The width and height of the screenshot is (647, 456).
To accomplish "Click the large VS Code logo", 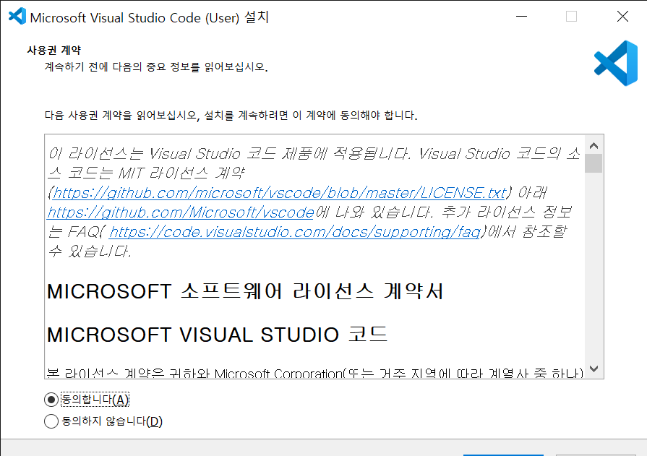I will tap(616, 63).
